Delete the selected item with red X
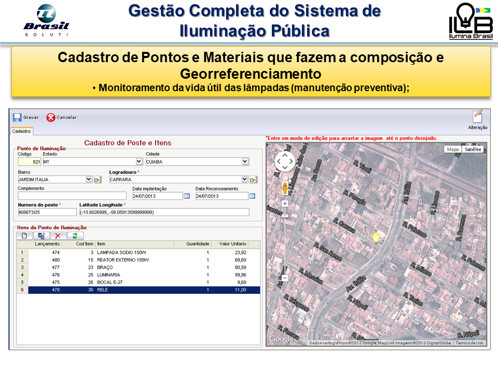Screen dimensions: 498x373 58,236
